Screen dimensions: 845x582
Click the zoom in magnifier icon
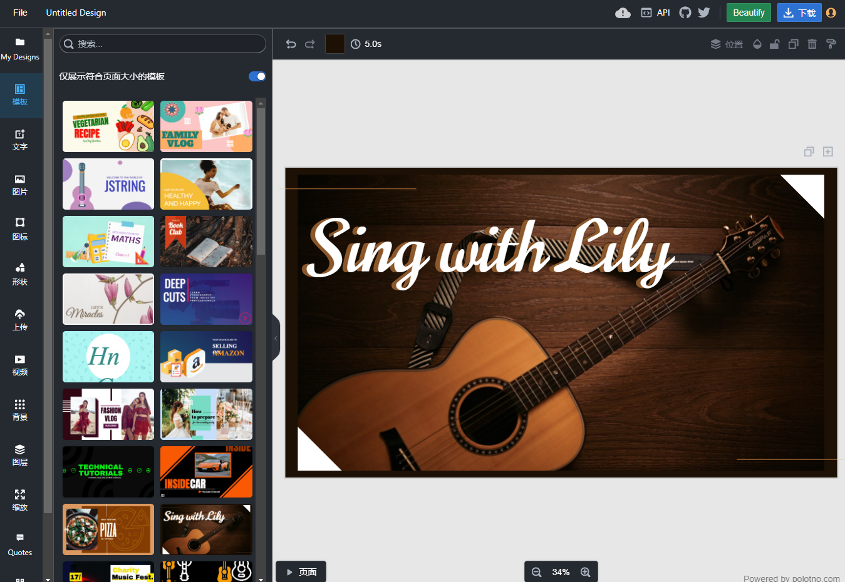click(586, 572)
